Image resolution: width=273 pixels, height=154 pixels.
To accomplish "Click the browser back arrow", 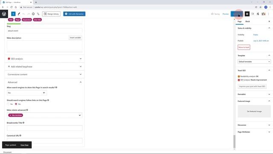I will [3, 7].
